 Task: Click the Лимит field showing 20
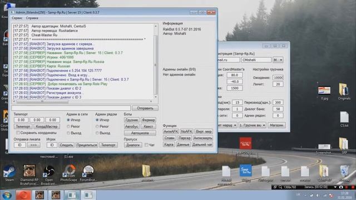[278, 84]
